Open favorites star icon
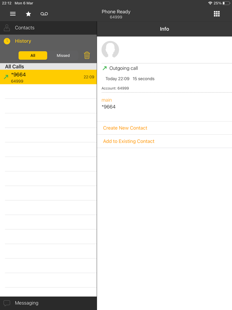232x310 pixels. (29, 14)
